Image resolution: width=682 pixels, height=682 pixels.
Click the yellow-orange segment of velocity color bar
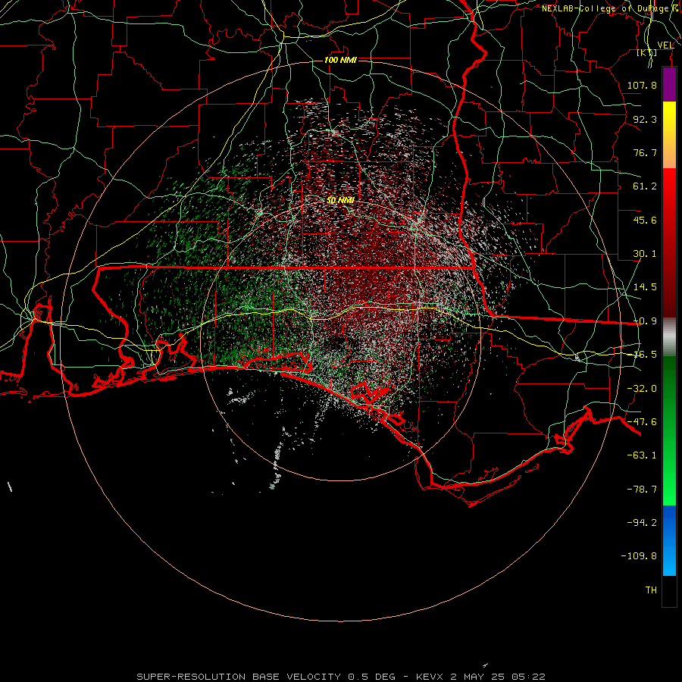tap(669, 135)
